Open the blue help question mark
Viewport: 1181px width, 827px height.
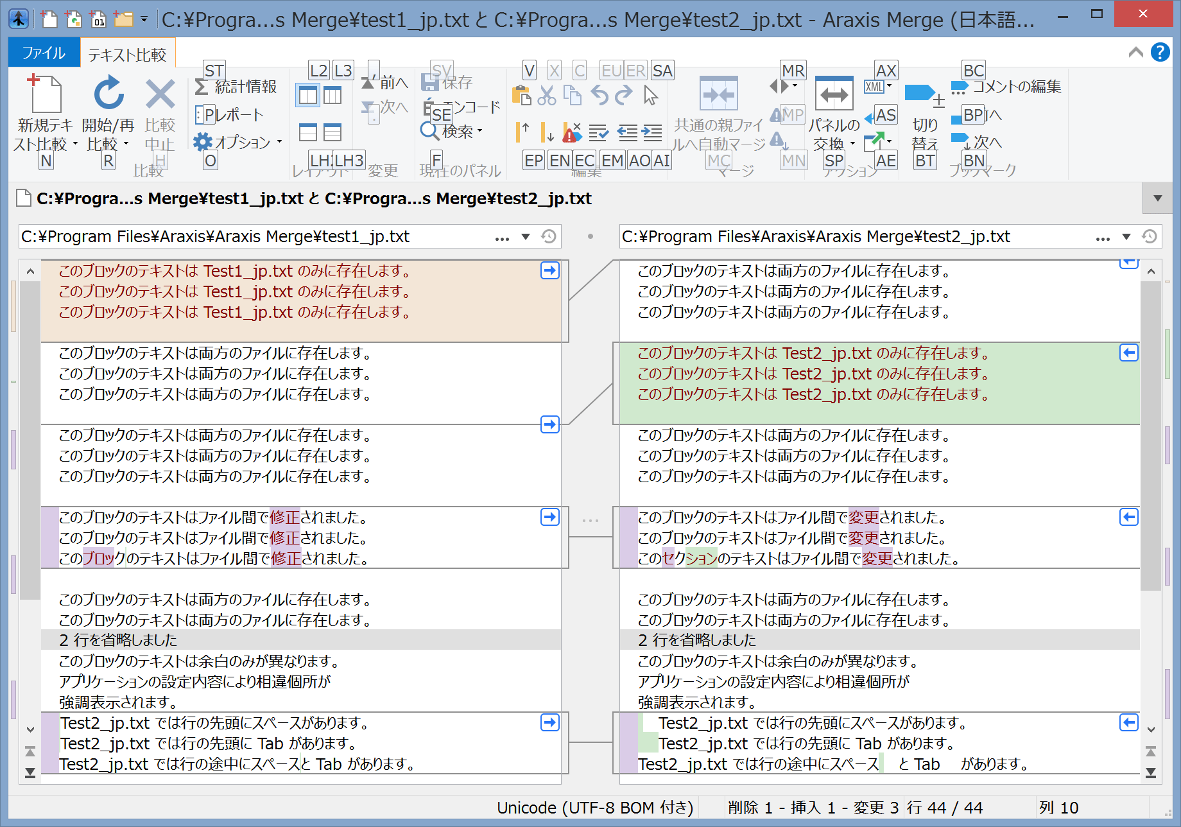pyautogui.click(x=1160, y=52)
